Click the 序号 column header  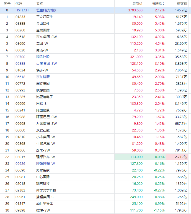tap(7, 4)
